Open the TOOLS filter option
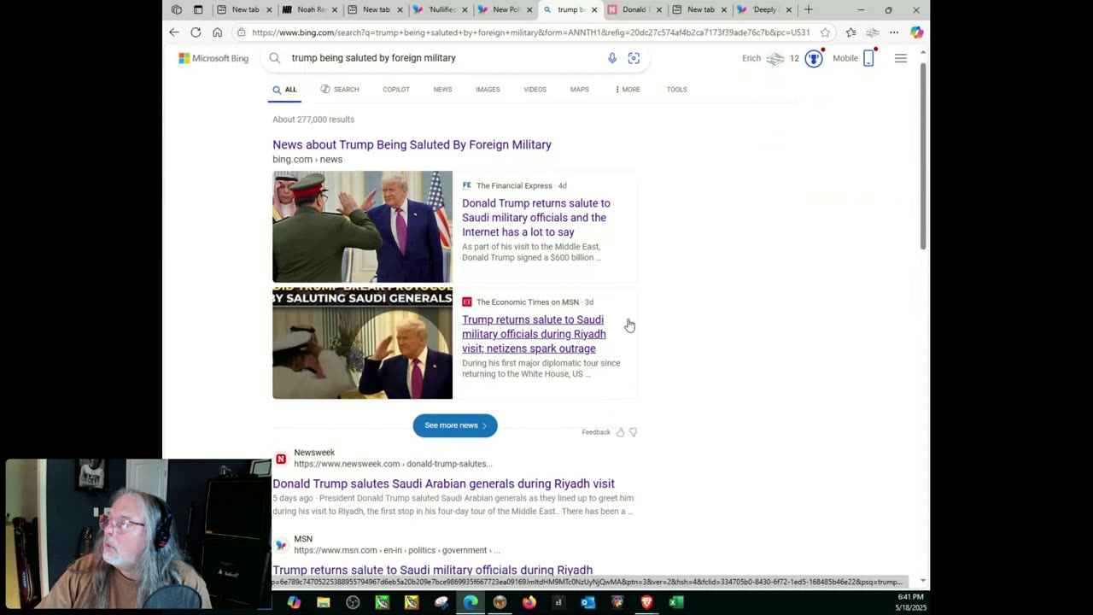Viewport: 1093px width, 615px height. tap(676, 90)
